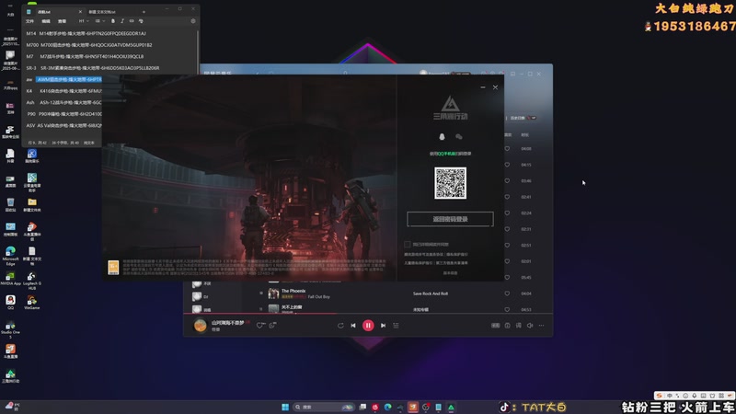This screenshot has width=736, height=414.
Task: Open the Recycle Bin desktop icon
Action: (10, 204)
